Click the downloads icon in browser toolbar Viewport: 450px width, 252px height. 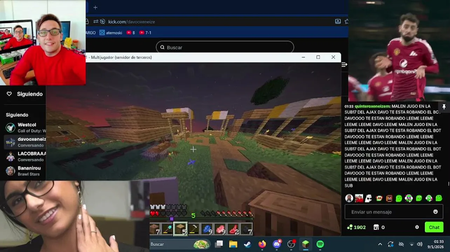tap(338, 21)
